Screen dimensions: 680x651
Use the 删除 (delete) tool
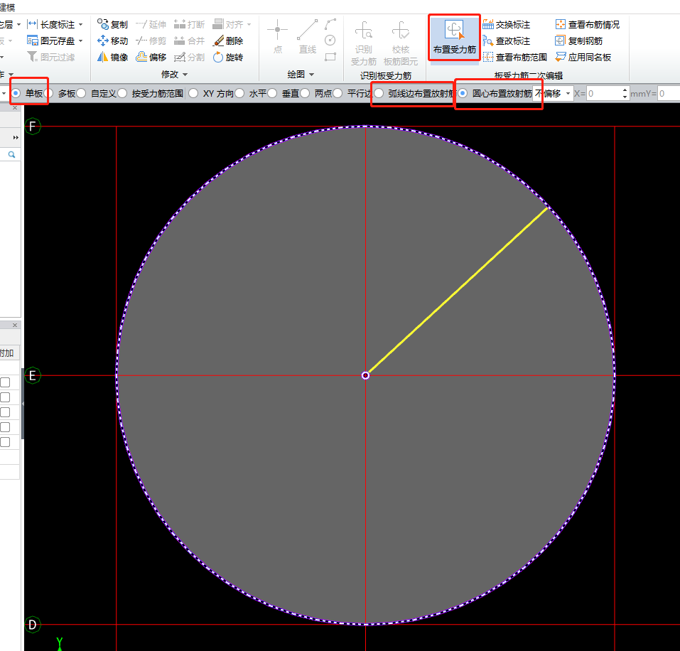pos(228,41)
